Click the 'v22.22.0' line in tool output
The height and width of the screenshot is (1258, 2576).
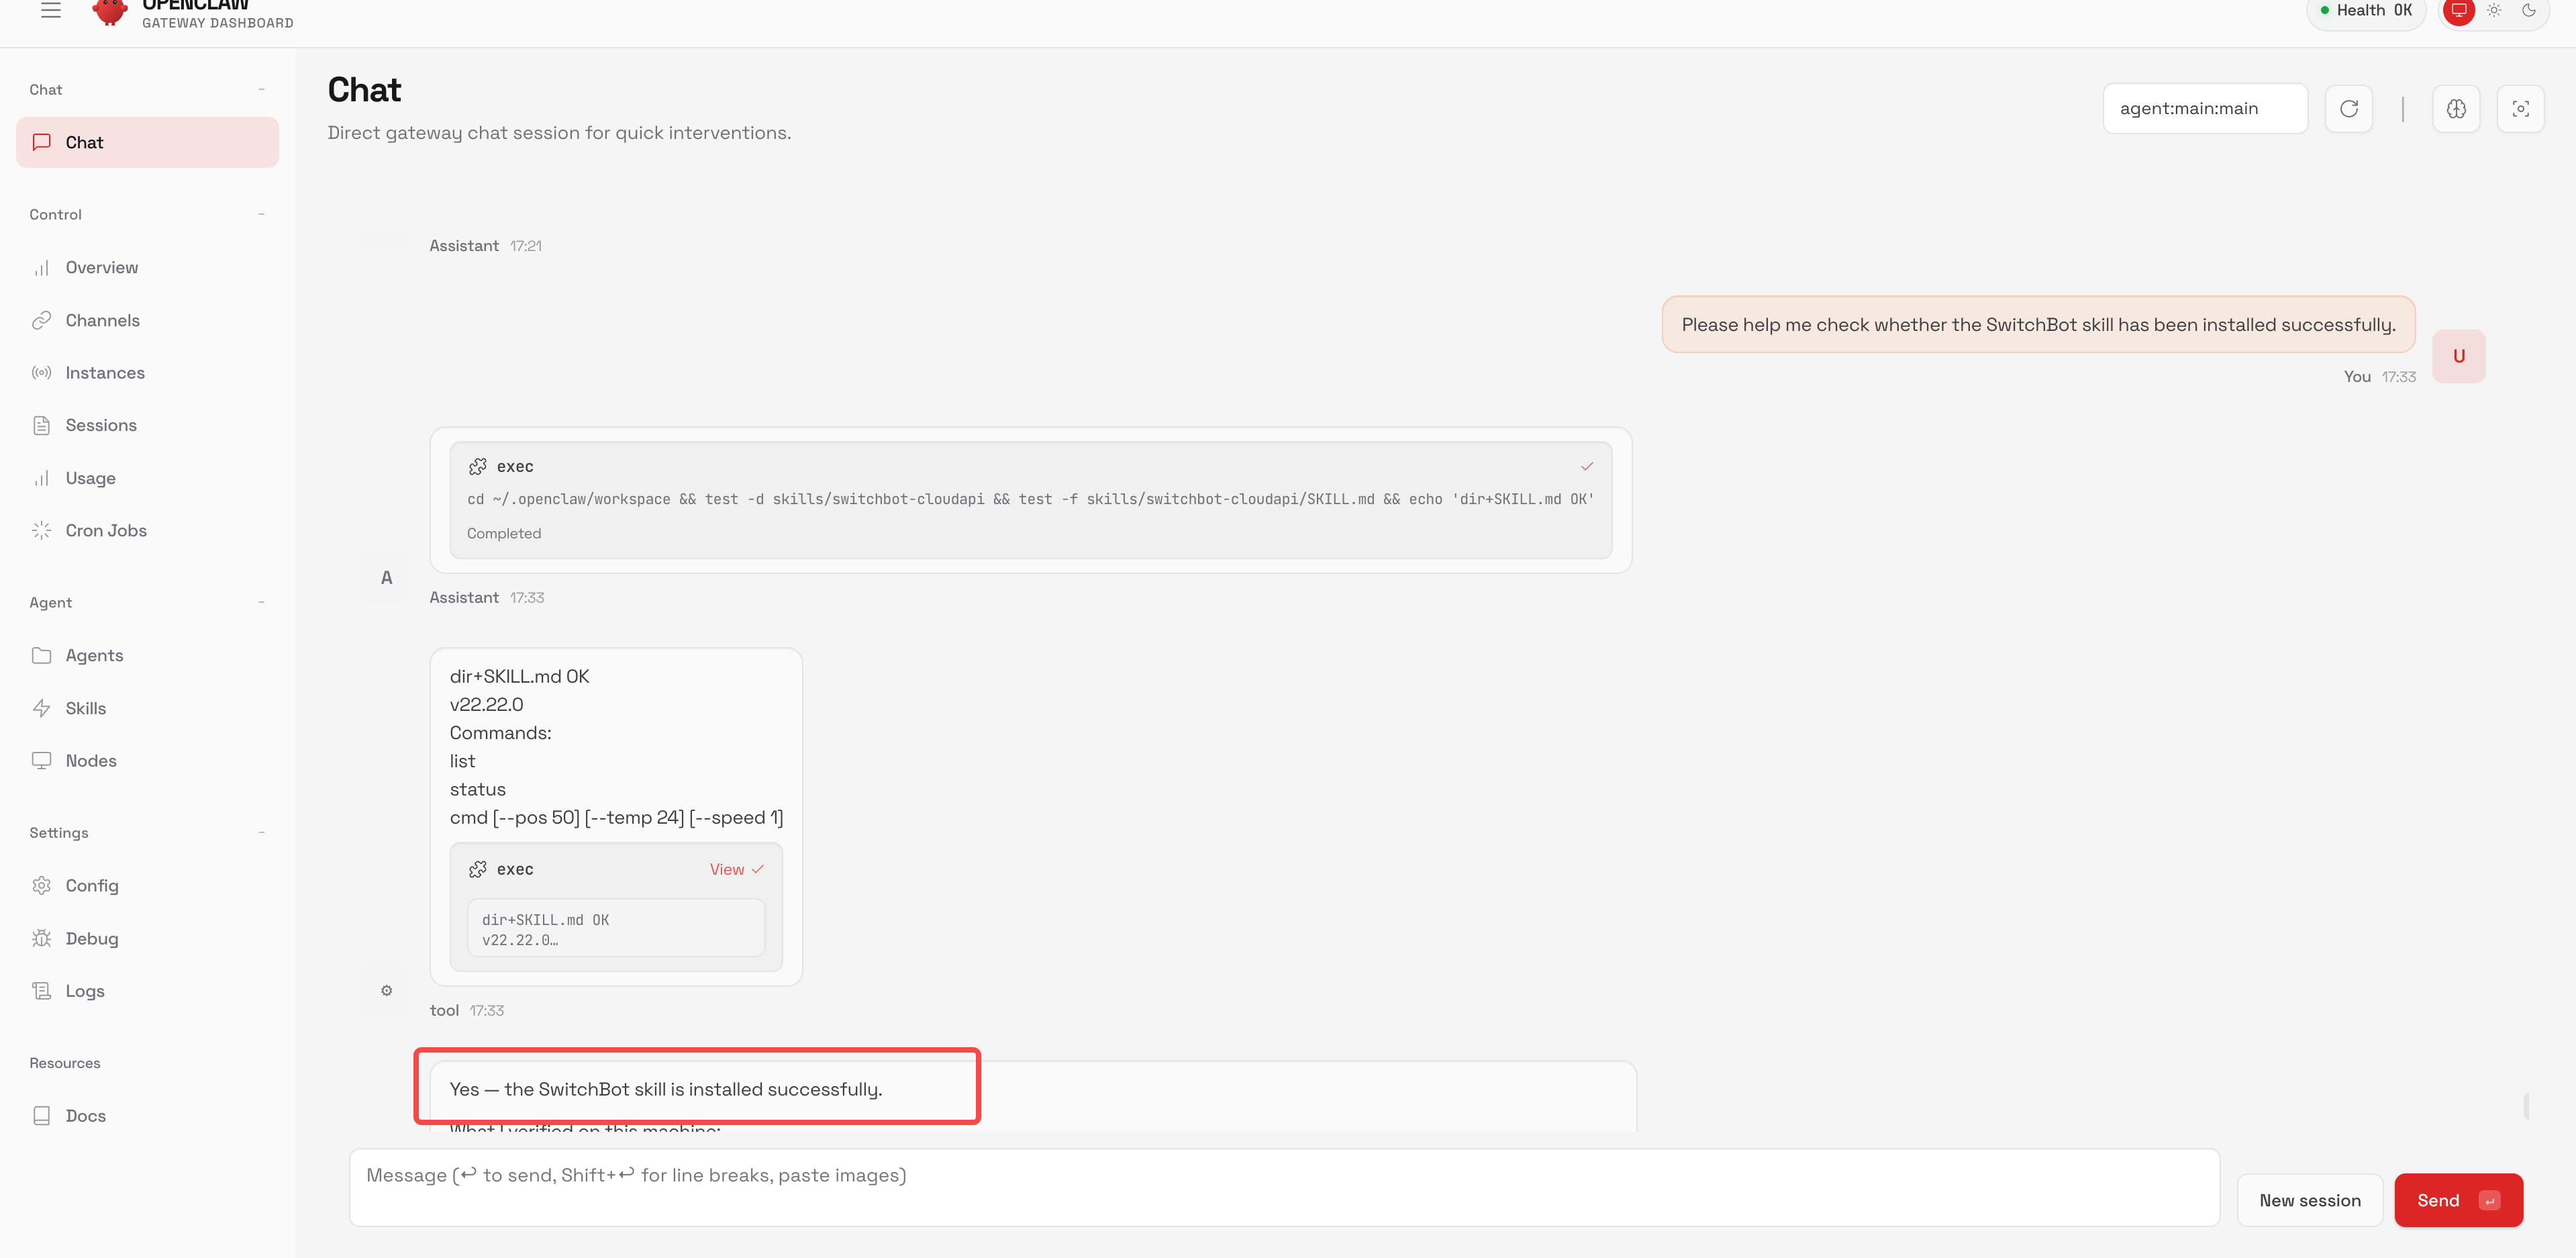(x=486, y=704)
